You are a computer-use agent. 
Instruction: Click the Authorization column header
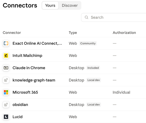pos(124,33)
